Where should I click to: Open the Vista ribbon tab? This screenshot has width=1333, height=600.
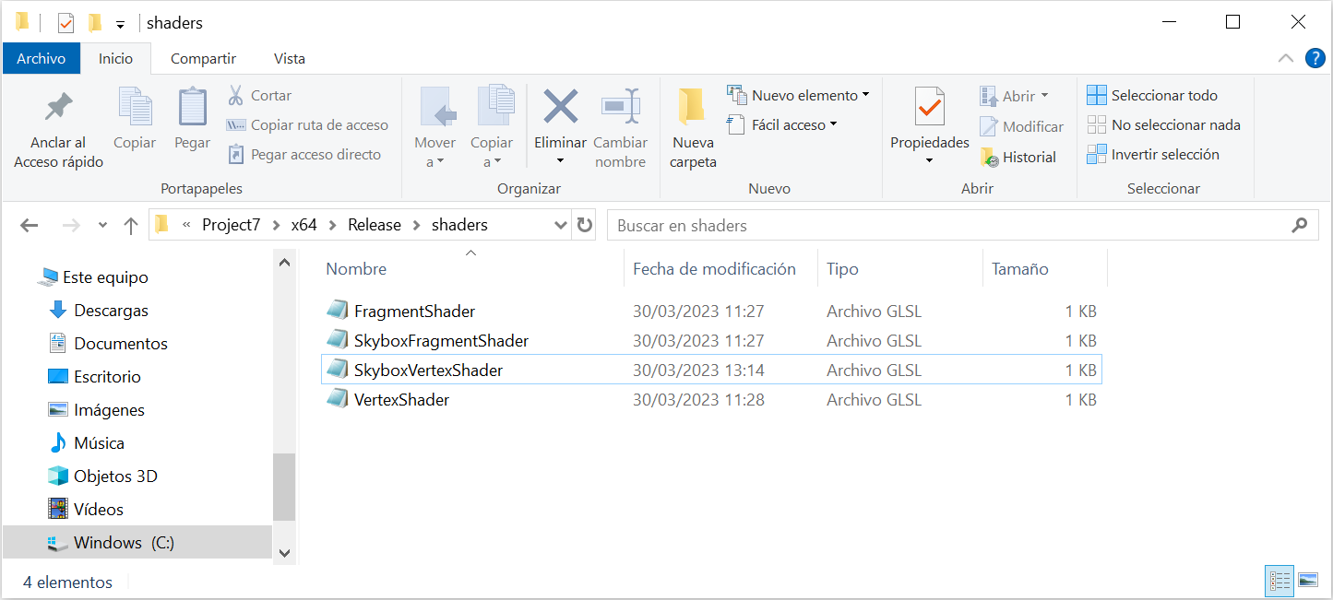click(289, 59)
